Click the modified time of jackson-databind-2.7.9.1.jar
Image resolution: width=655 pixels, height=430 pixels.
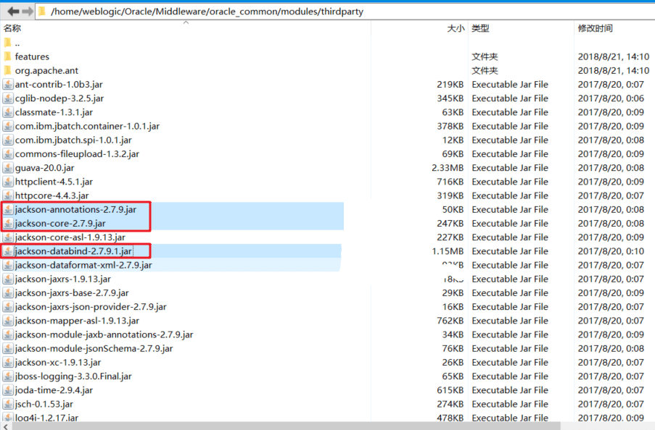pyautogui.click(x=611, y=251)
